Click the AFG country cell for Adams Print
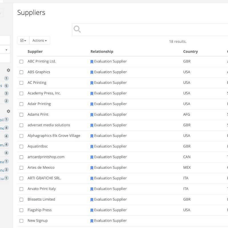Image resolution: width=228 pixels, height=228 pixels. 187,115
